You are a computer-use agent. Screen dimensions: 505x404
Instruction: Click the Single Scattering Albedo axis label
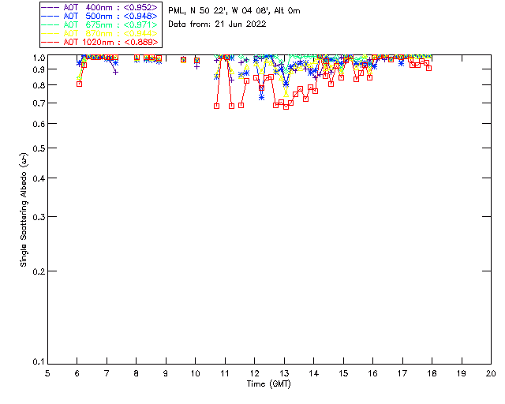point(24,210)
